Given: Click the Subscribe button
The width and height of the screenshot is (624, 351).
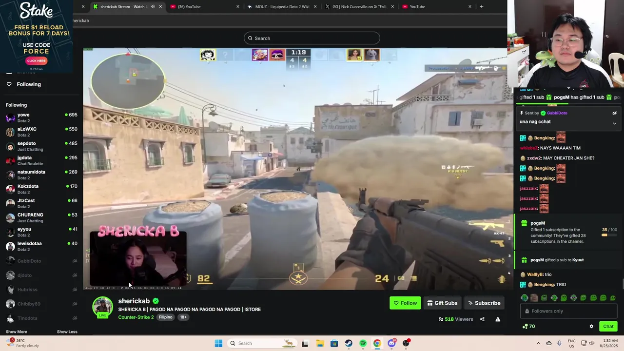Looking at the screenshot, I should [484, 303].
